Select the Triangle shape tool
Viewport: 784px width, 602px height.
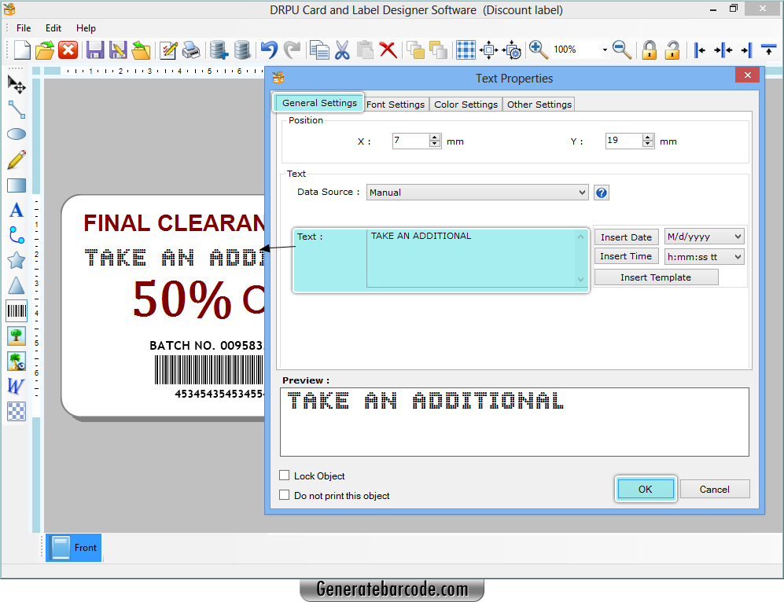point(17,285)
